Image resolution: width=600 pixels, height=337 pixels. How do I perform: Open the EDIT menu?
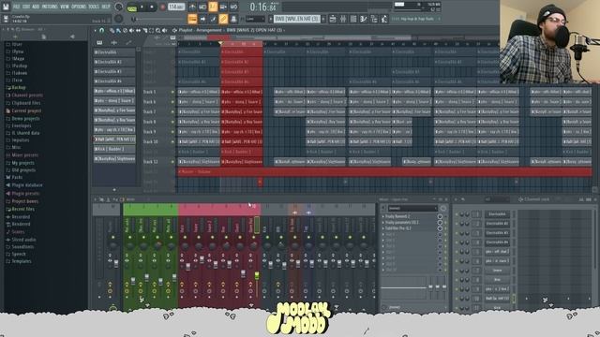pos(26,7)
